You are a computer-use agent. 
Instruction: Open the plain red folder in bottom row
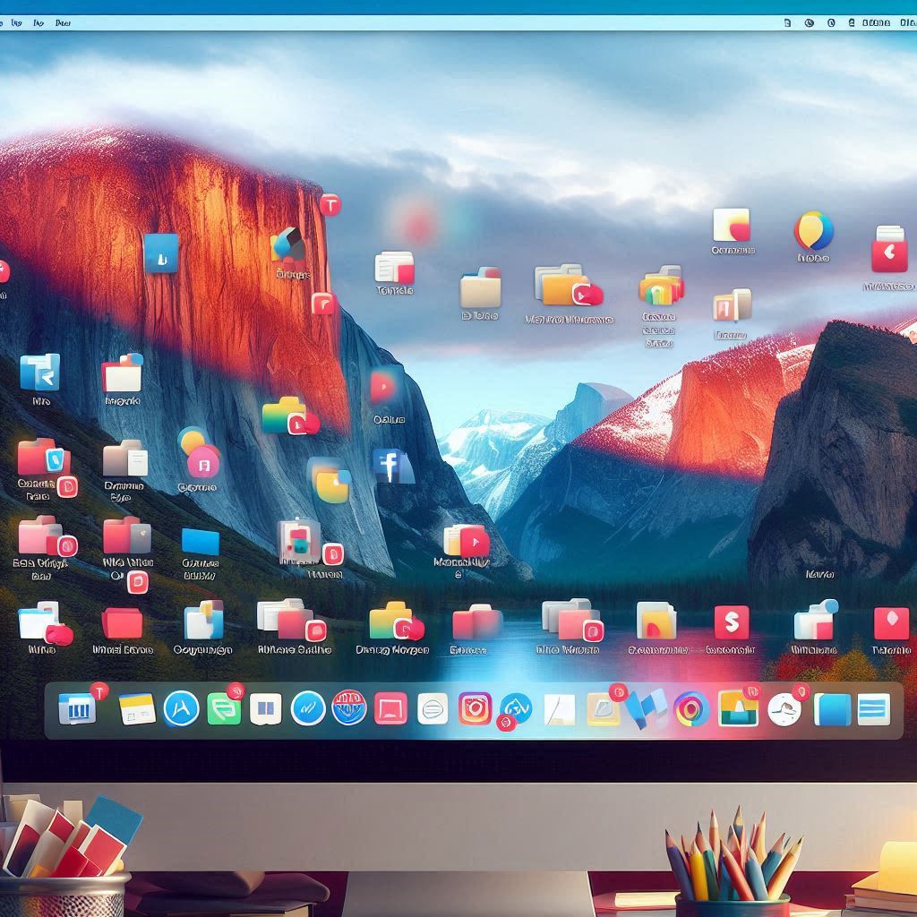(122, 622)
